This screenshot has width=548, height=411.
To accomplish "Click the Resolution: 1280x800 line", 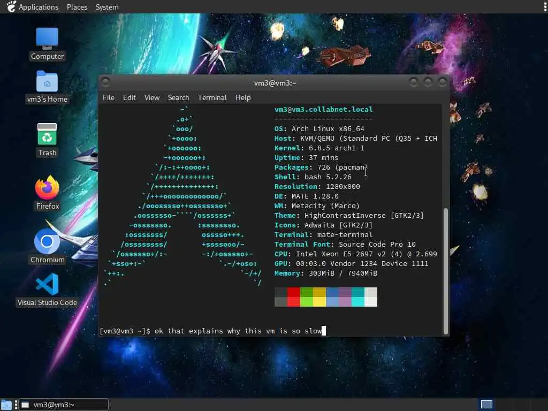I will coord(317,187).
